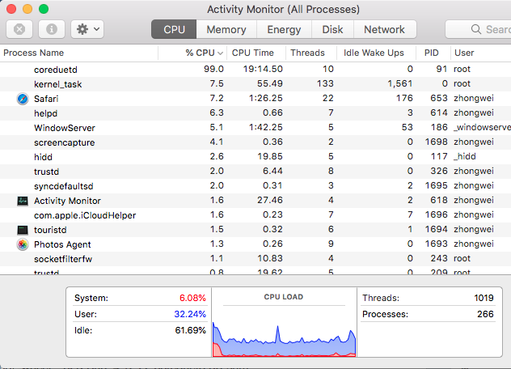Zoom the window with the green button
Viewport: 511px width, 369px height.
point(44,9)
